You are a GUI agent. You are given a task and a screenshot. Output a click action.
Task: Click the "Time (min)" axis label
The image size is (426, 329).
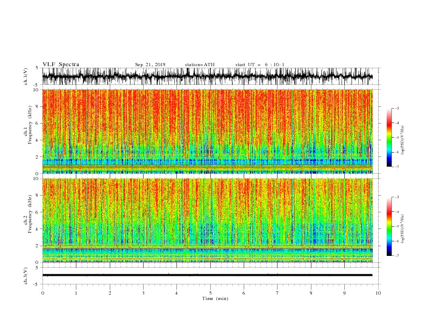[x=215, y=298]
